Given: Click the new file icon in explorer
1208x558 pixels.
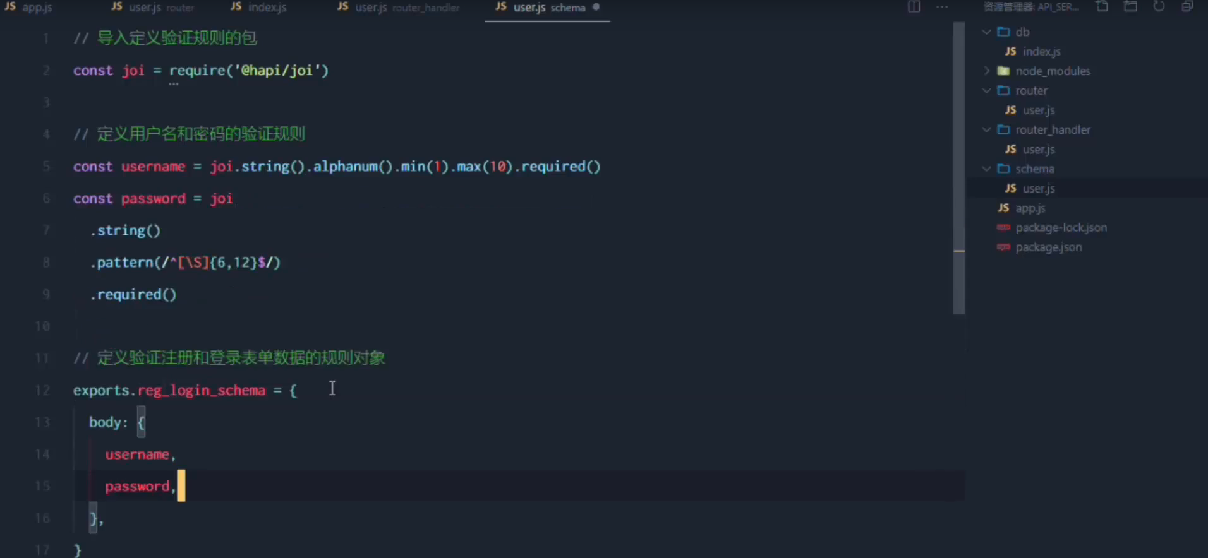Looking at the screenshot, I should point(1102,7).
